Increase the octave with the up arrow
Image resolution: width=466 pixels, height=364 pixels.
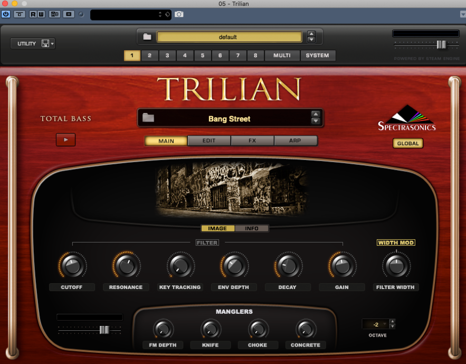[x=393, y=322]
